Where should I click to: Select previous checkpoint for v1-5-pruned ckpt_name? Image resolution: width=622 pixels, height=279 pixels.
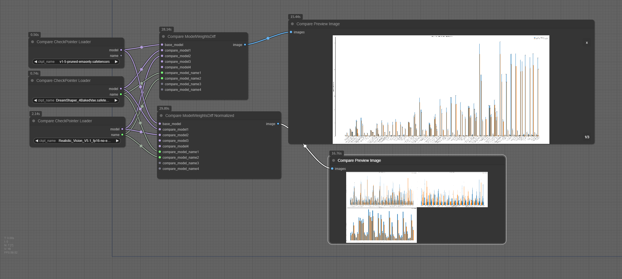(x=36, y=62)
